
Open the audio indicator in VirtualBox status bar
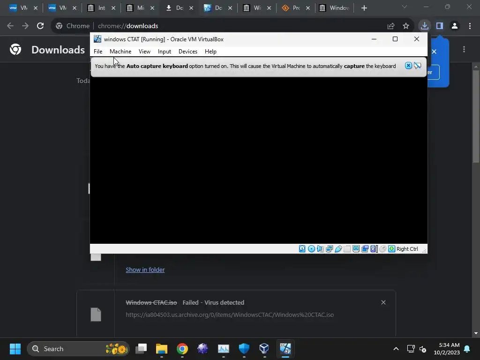click(x=320, y=249)
